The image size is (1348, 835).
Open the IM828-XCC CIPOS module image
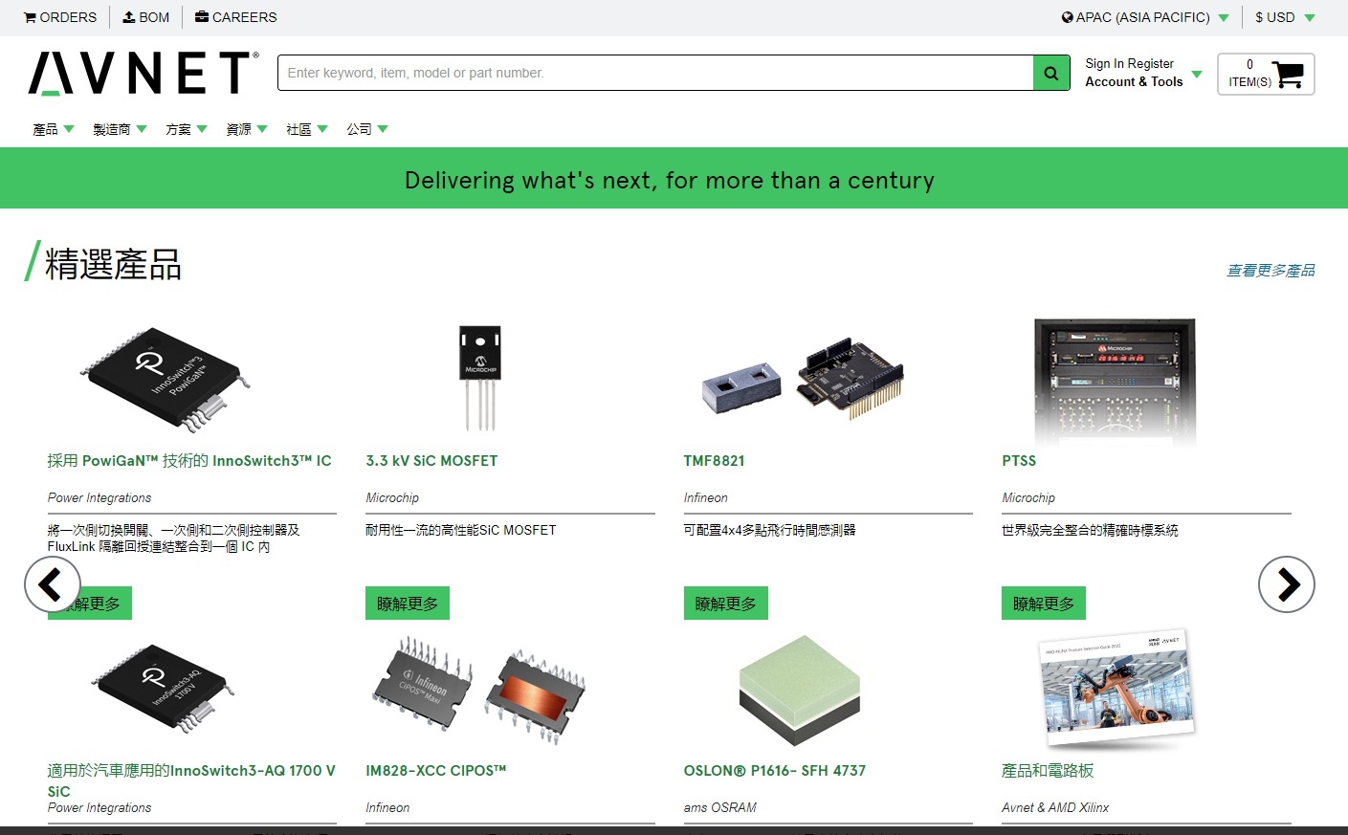click(x=479, y=692)
